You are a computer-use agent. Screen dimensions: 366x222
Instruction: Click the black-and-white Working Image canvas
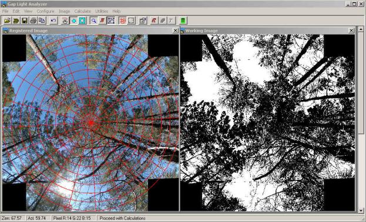[x=267, y=123]
